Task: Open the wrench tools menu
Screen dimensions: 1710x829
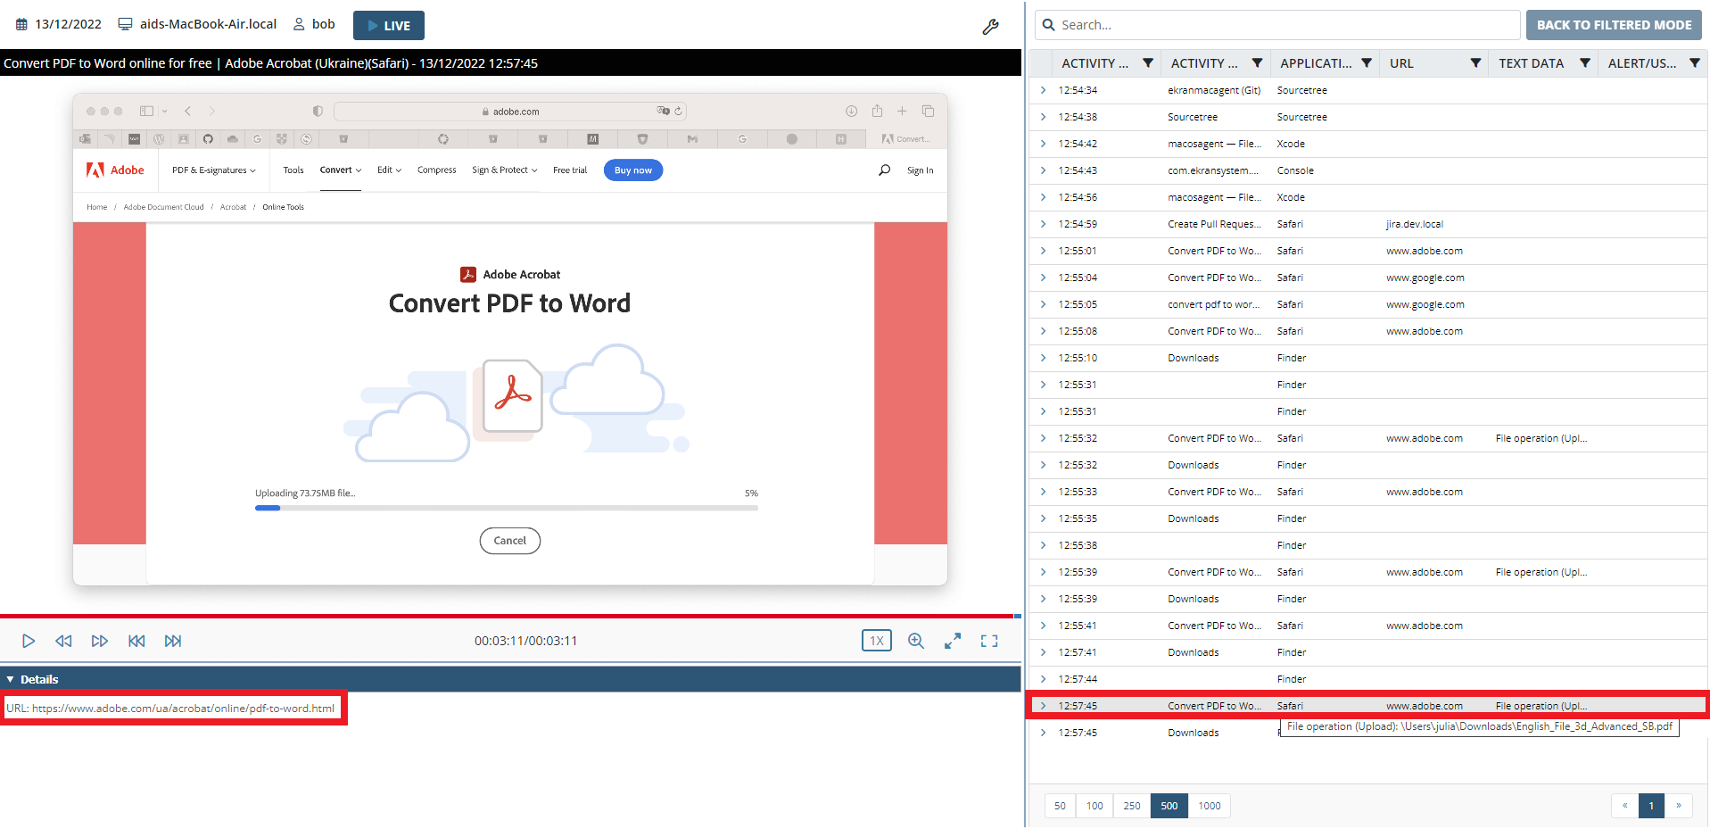Action: pyautogui.click(x=990, y=27)
